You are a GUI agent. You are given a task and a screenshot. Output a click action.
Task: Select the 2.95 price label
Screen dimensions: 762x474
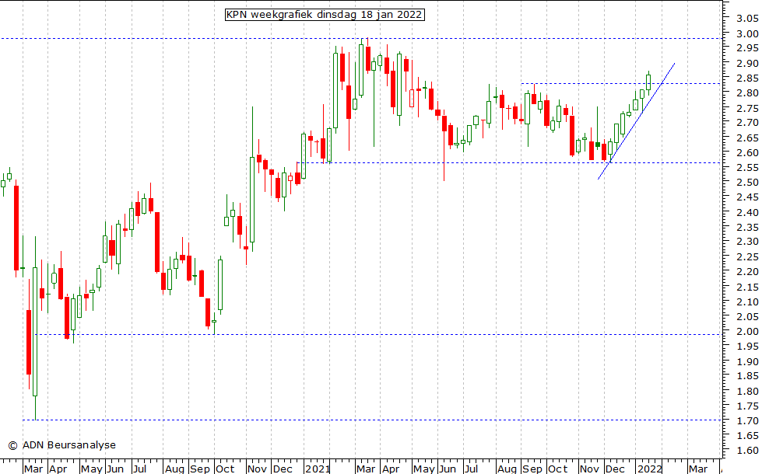point(747,48)
